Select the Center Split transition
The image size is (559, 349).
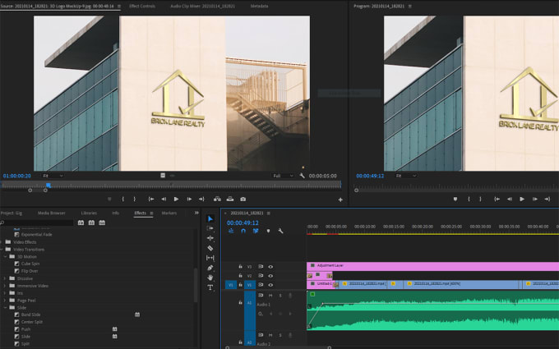(x=32, y=322)
